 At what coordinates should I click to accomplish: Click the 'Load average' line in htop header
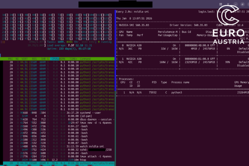(70, 45)
